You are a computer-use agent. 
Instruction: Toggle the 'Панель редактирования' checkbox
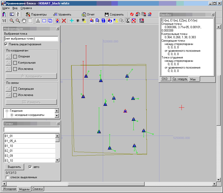[x=6, y=44]
